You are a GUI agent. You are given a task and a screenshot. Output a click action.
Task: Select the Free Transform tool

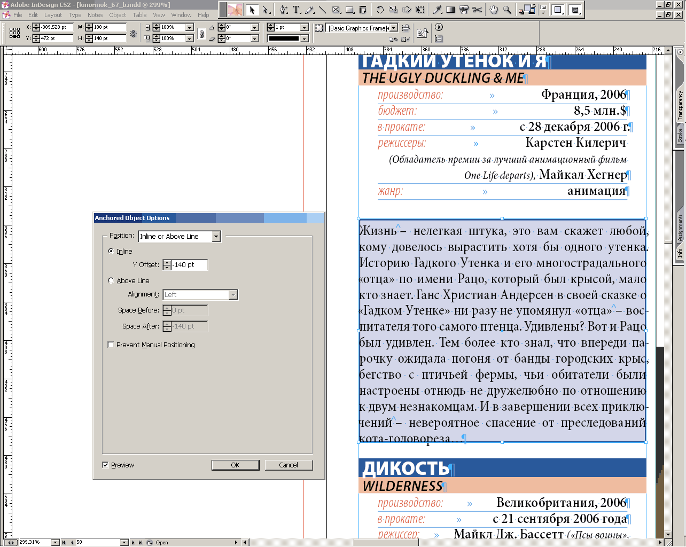pyautogui.click(x=420, y=10)
